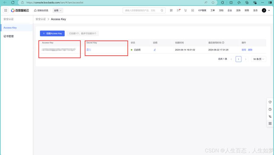Viewport: 274px width, 155px height.
Task: Add page to favorites with the star icon
Action: point(213,2)
